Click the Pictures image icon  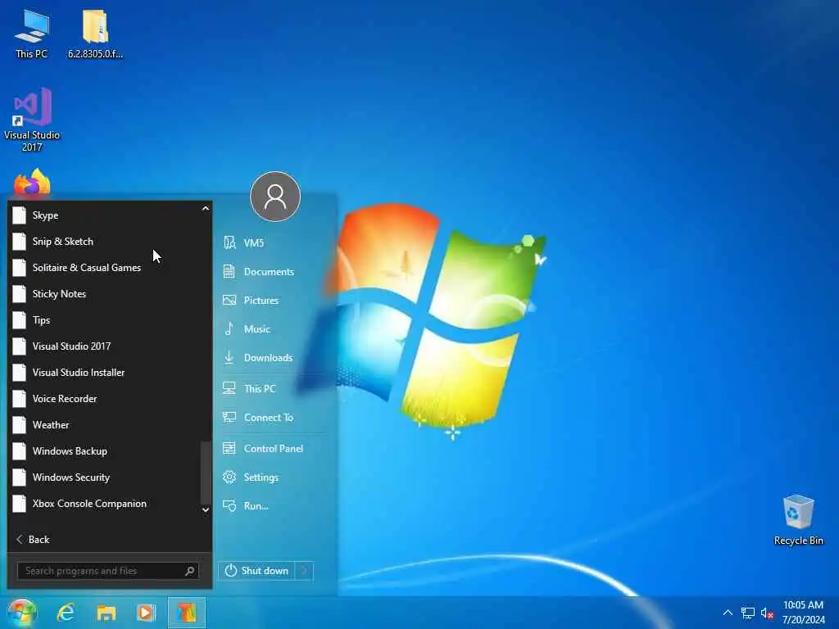229,300
